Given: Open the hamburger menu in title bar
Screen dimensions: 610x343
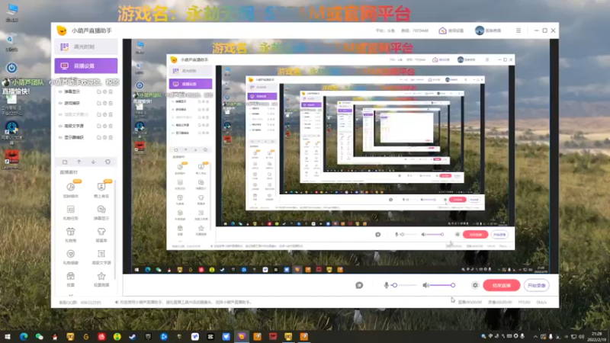Looking at the screenshot, I should click(518, 30).
